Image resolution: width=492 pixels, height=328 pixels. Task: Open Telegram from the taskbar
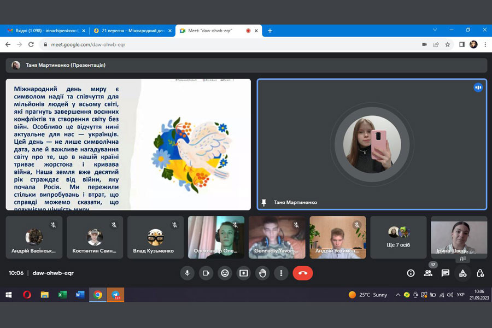tap(115, 295)
